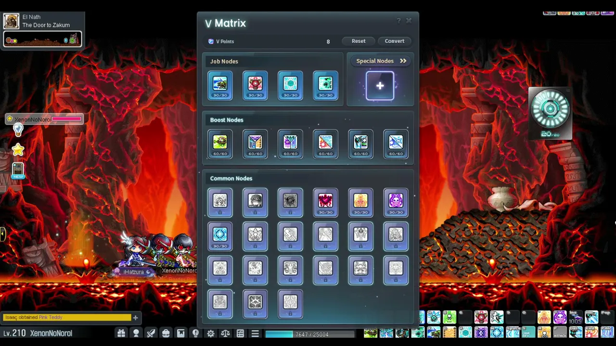The image size is (616, 346).
Task: Open the settings gear in bottom bar
Action: (x=210, y=334)
